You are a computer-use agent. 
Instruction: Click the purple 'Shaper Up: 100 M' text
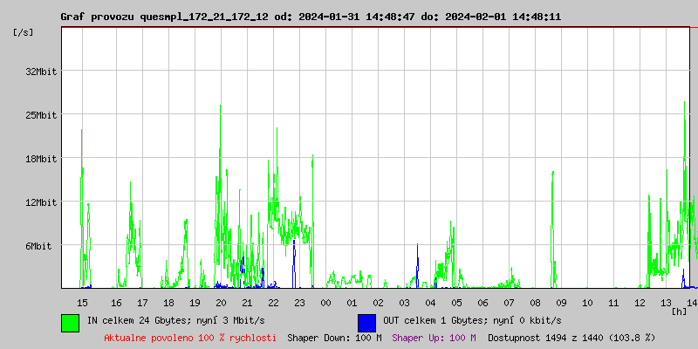(x=434, y=337)
